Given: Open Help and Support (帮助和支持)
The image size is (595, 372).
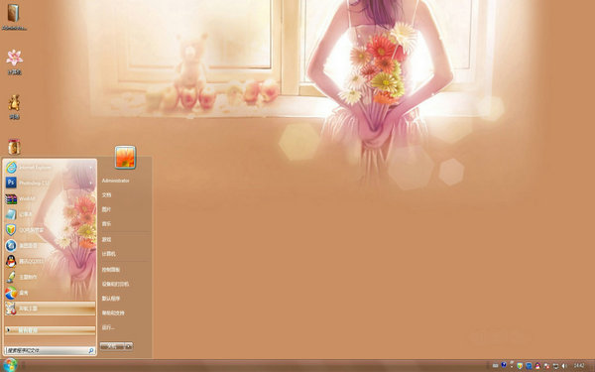Looking at the screenshot, I should [113, 312].
